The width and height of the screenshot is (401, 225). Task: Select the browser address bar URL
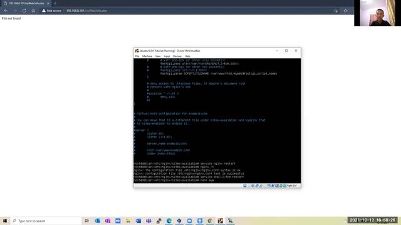coord(86,11)
